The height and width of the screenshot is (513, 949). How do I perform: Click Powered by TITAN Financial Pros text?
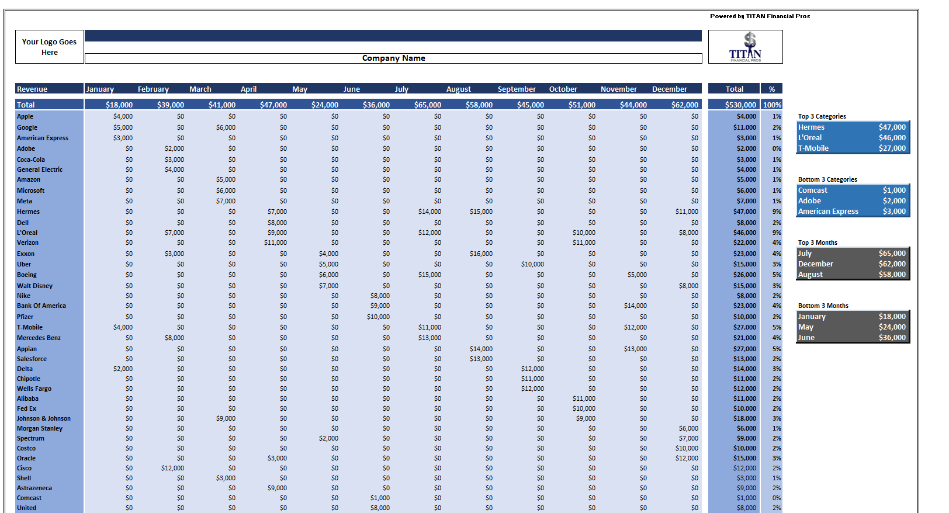(760, 16)
